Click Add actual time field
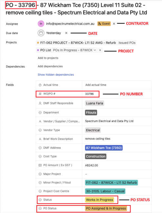 96,85
